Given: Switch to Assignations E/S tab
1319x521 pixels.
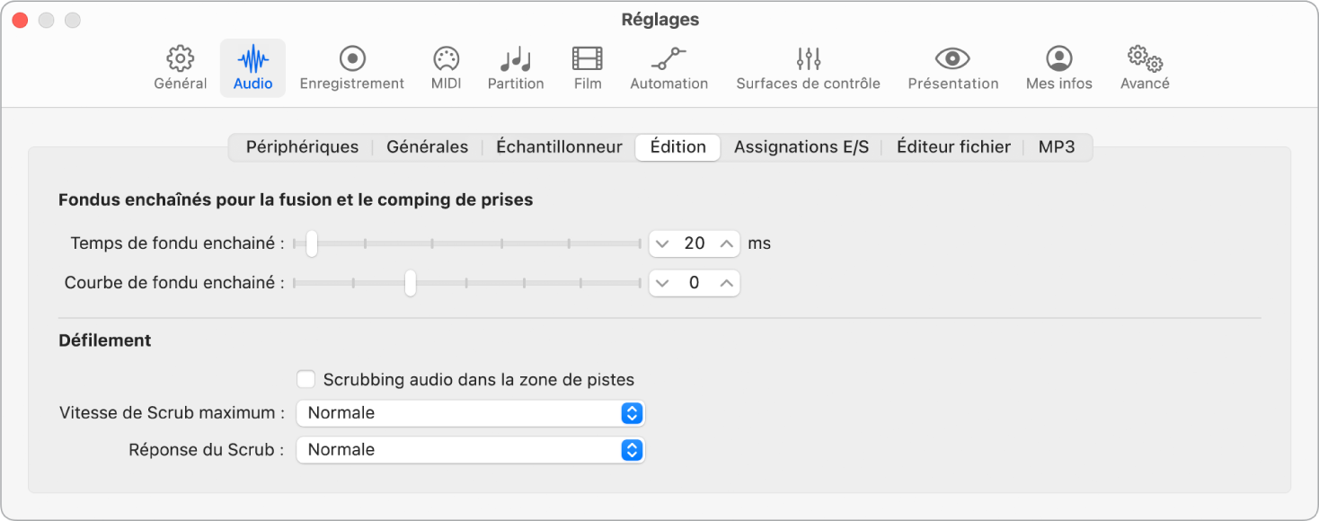Looking at the screenshot, I should (x=801, y=147).
